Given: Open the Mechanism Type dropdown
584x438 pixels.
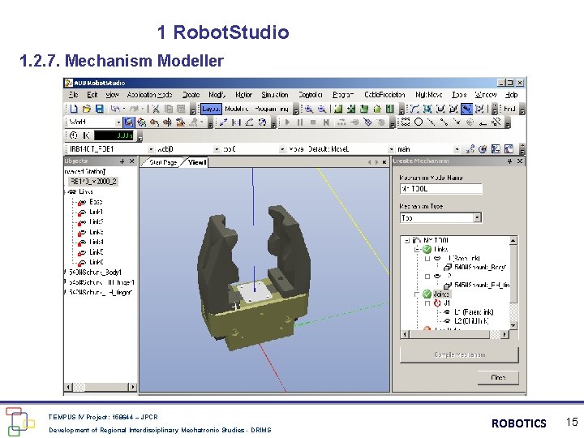Looking at the screenshot, I should click(x=477, y=217).
